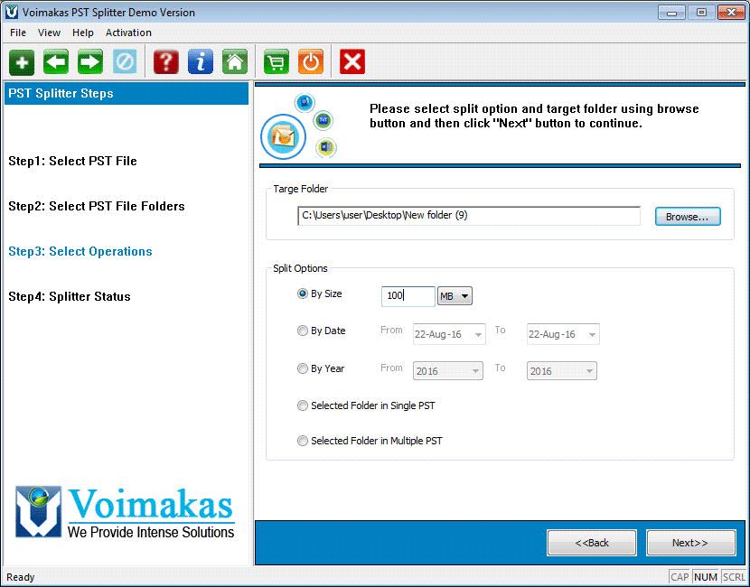Open the By Date To date picker
The height and width of the screenshot is (587, 750).
[563, 334]
